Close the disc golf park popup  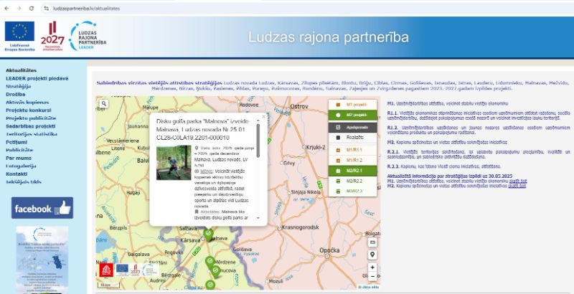tap(262, 115)
